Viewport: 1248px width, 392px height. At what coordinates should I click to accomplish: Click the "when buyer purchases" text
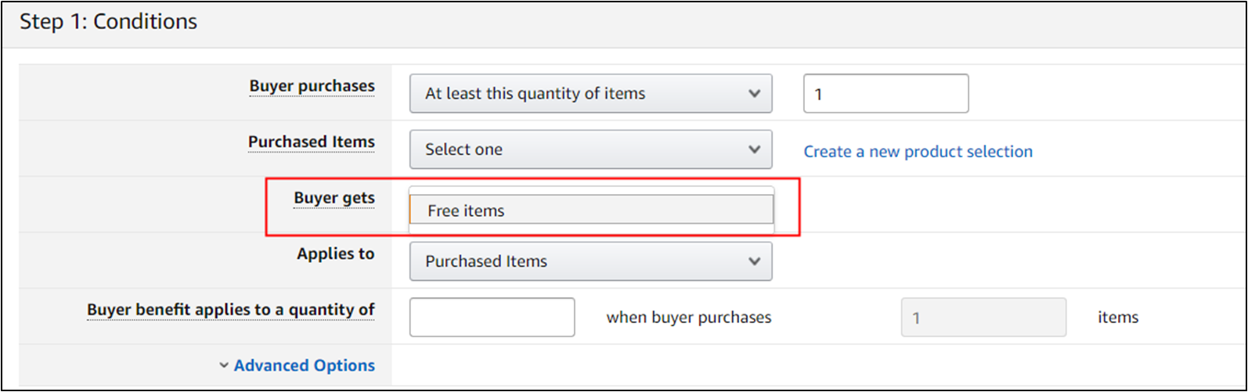[689, 318]
